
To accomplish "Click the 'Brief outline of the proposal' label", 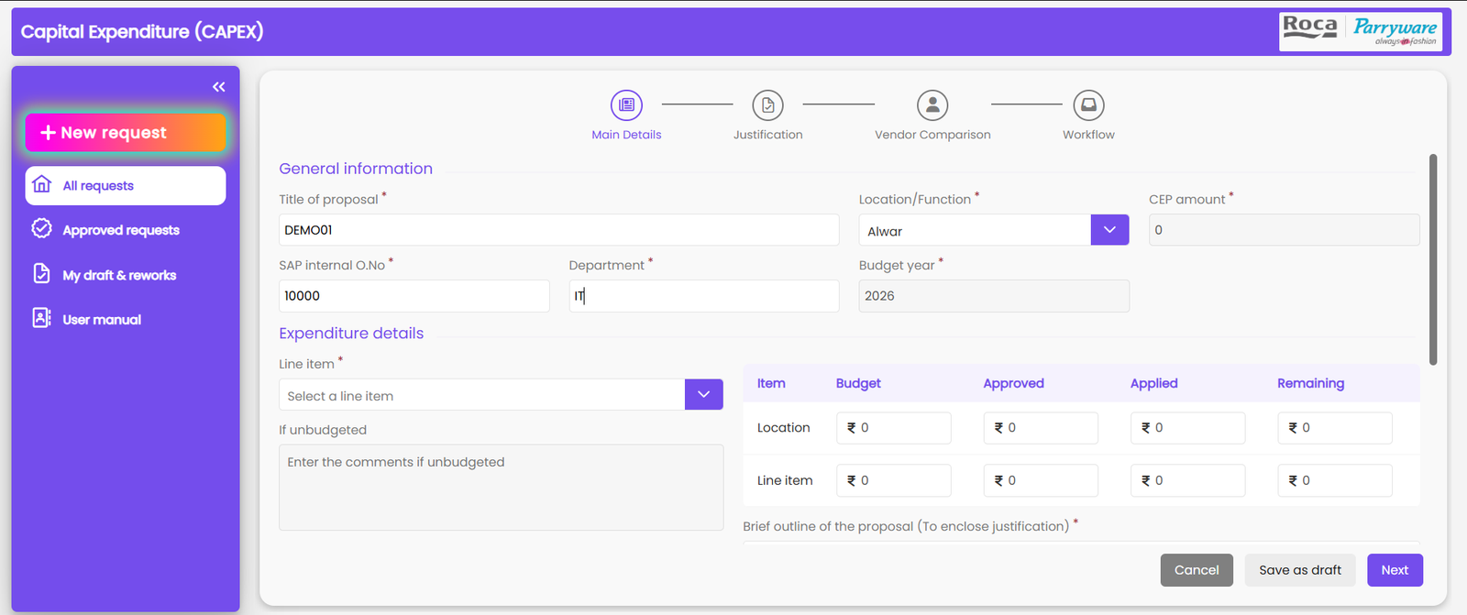I will point(906,526).
